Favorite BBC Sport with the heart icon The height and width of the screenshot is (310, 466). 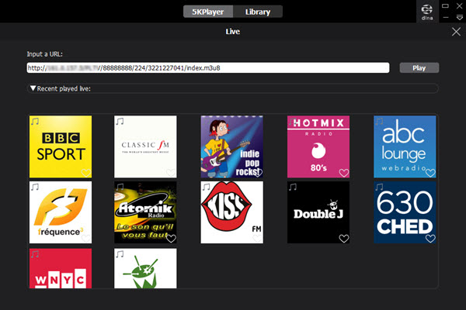click(x=86, y=172)
